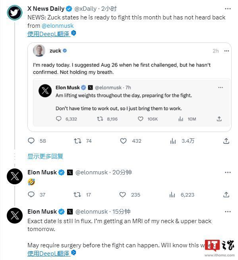Show more replies via 显示更多回复
The width and height of the screenshot is (238, 260).
click(x=45, y=156)
